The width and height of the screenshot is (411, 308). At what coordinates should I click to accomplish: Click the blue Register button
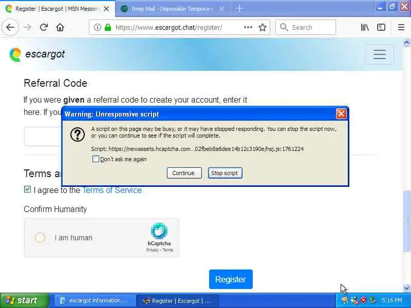coord(231,279)
